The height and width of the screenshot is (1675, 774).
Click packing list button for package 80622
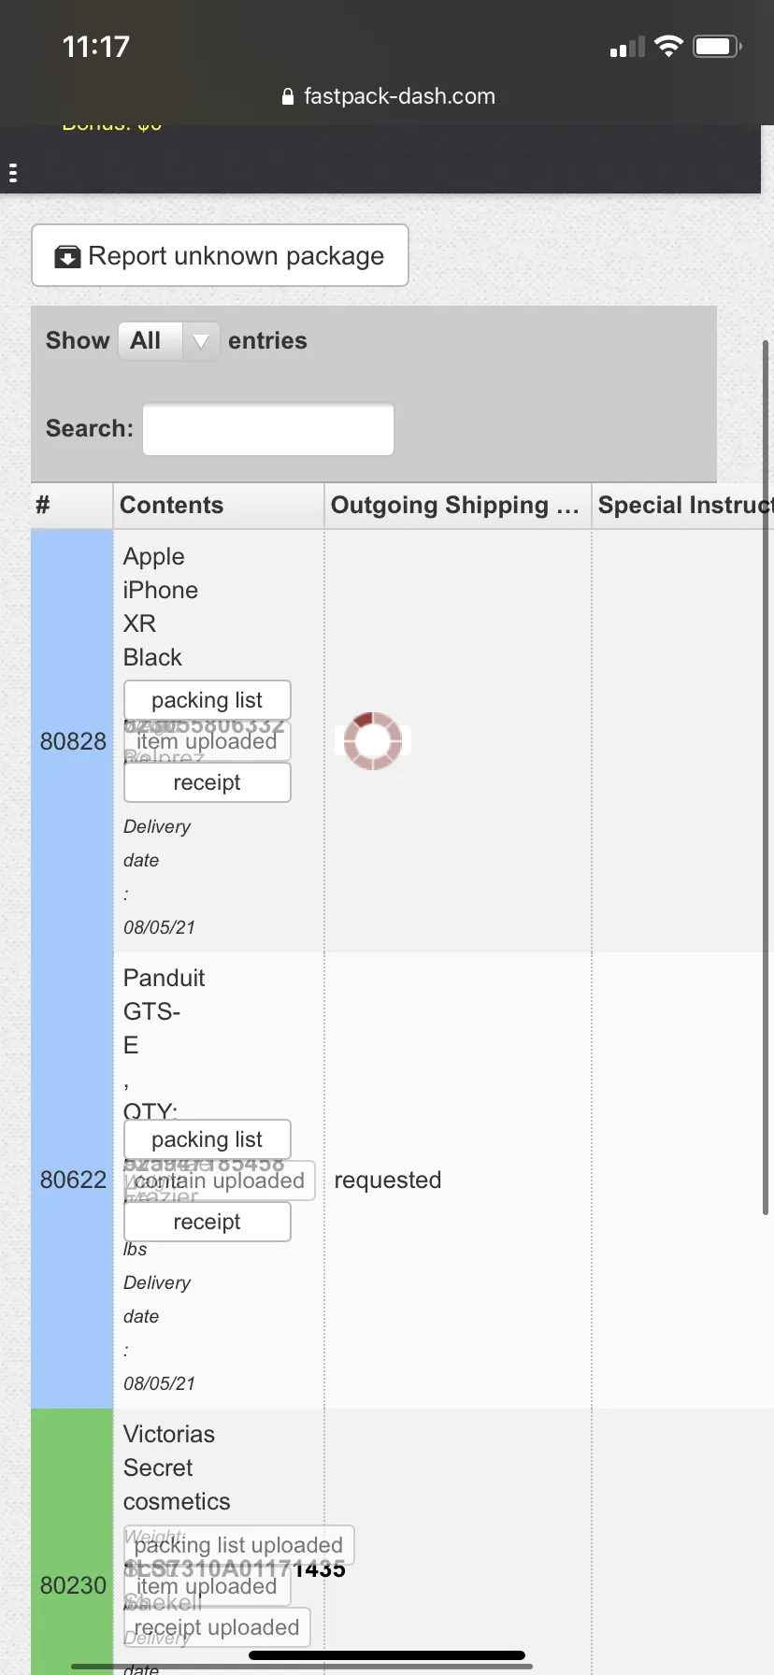[x=208, y=1139]
